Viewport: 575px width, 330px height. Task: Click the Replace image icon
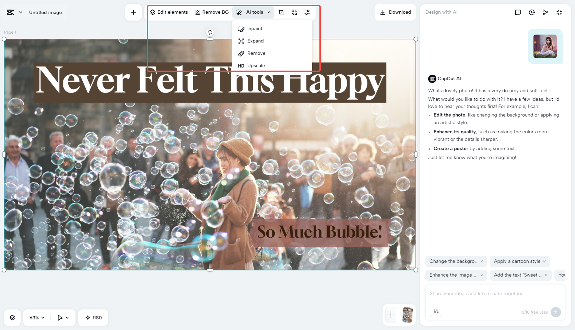(294, 12)
